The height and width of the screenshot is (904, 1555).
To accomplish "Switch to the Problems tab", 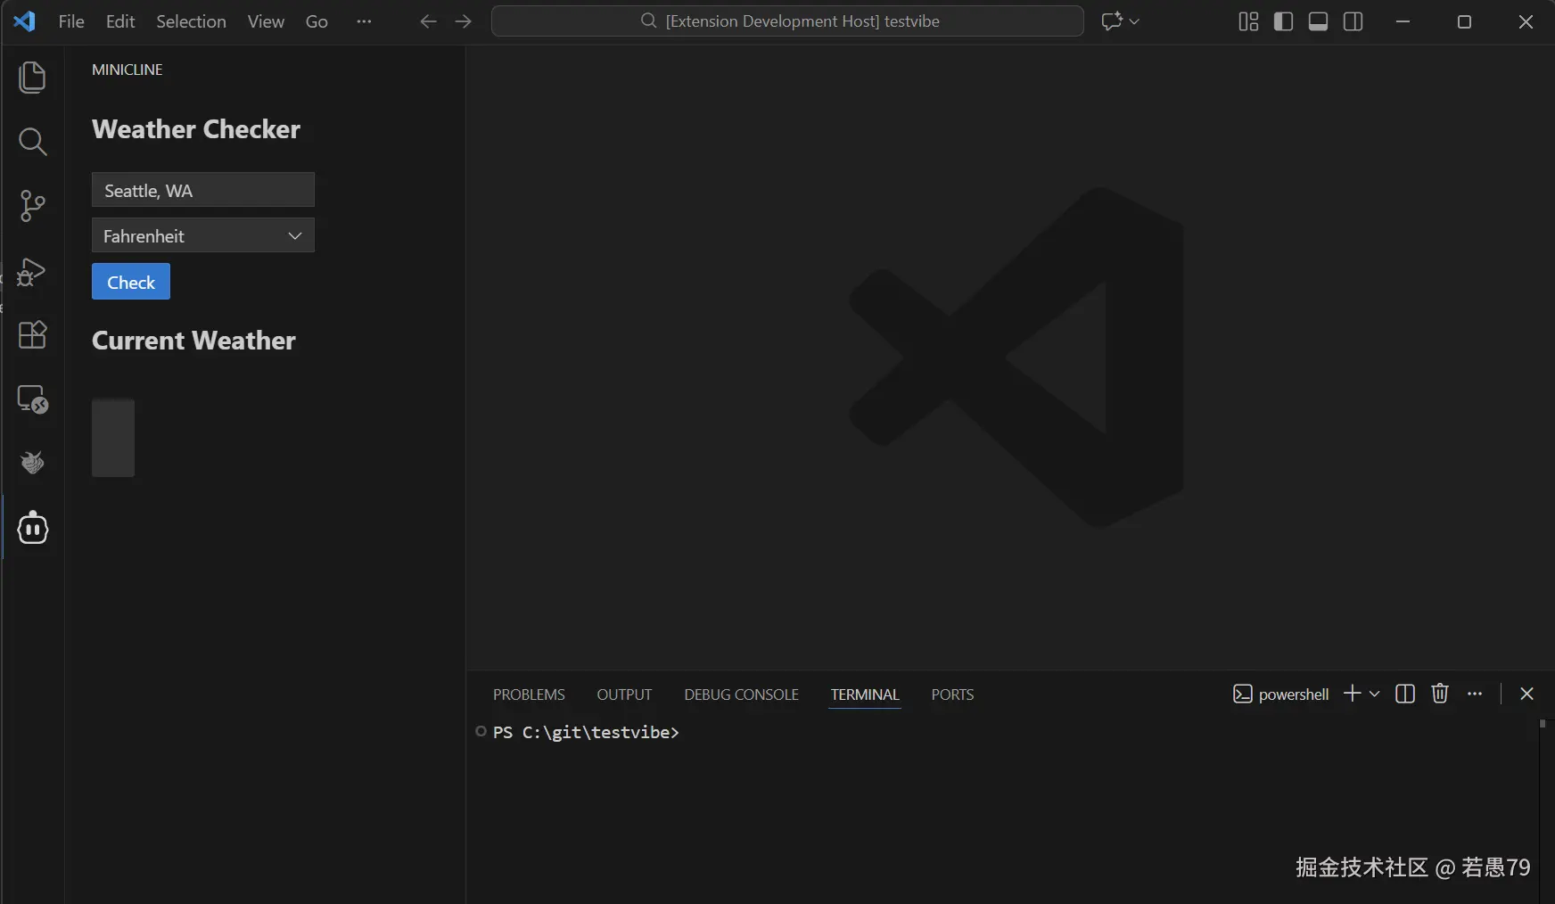I will tap(529, 694).
